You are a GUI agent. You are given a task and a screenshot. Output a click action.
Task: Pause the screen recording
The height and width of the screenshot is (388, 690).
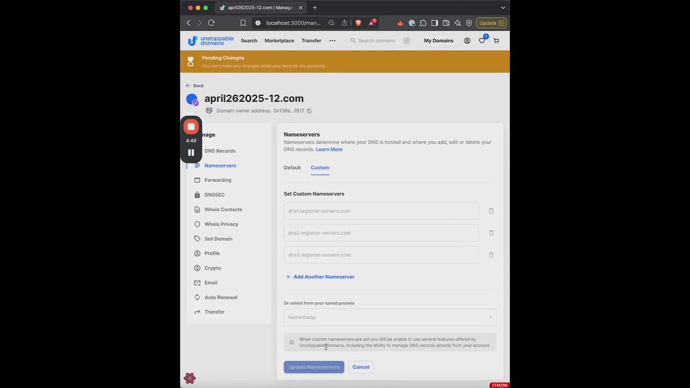click(x=191, y=153)
